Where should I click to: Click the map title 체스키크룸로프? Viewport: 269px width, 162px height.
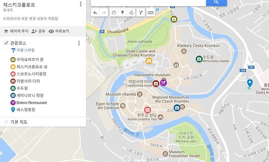coord(19,4)
